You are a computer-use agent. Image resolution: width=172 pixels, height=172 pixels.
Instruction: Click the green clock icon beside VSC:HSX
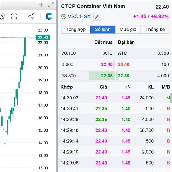pos(64,17)
